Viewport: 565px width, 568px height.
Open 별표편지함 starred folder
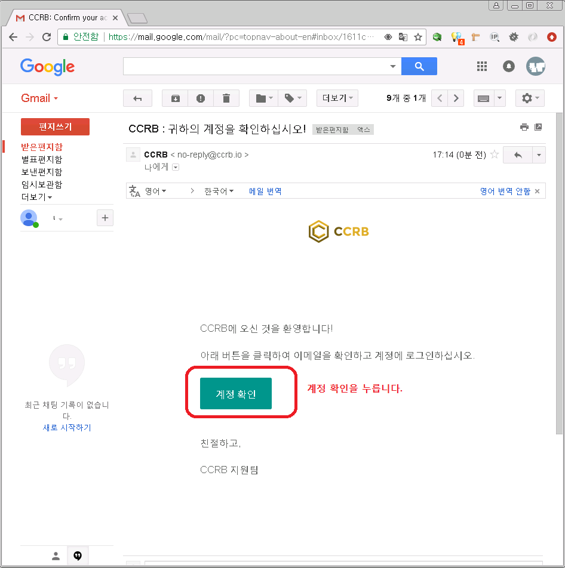coord(42,159)
